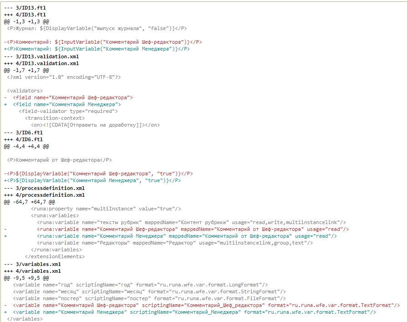Image resolution: width=407 pixels, height=322 pixels.
Task: Select removed InputVariable Комментарий Шеф-редактора line
Action: (103, 42)
